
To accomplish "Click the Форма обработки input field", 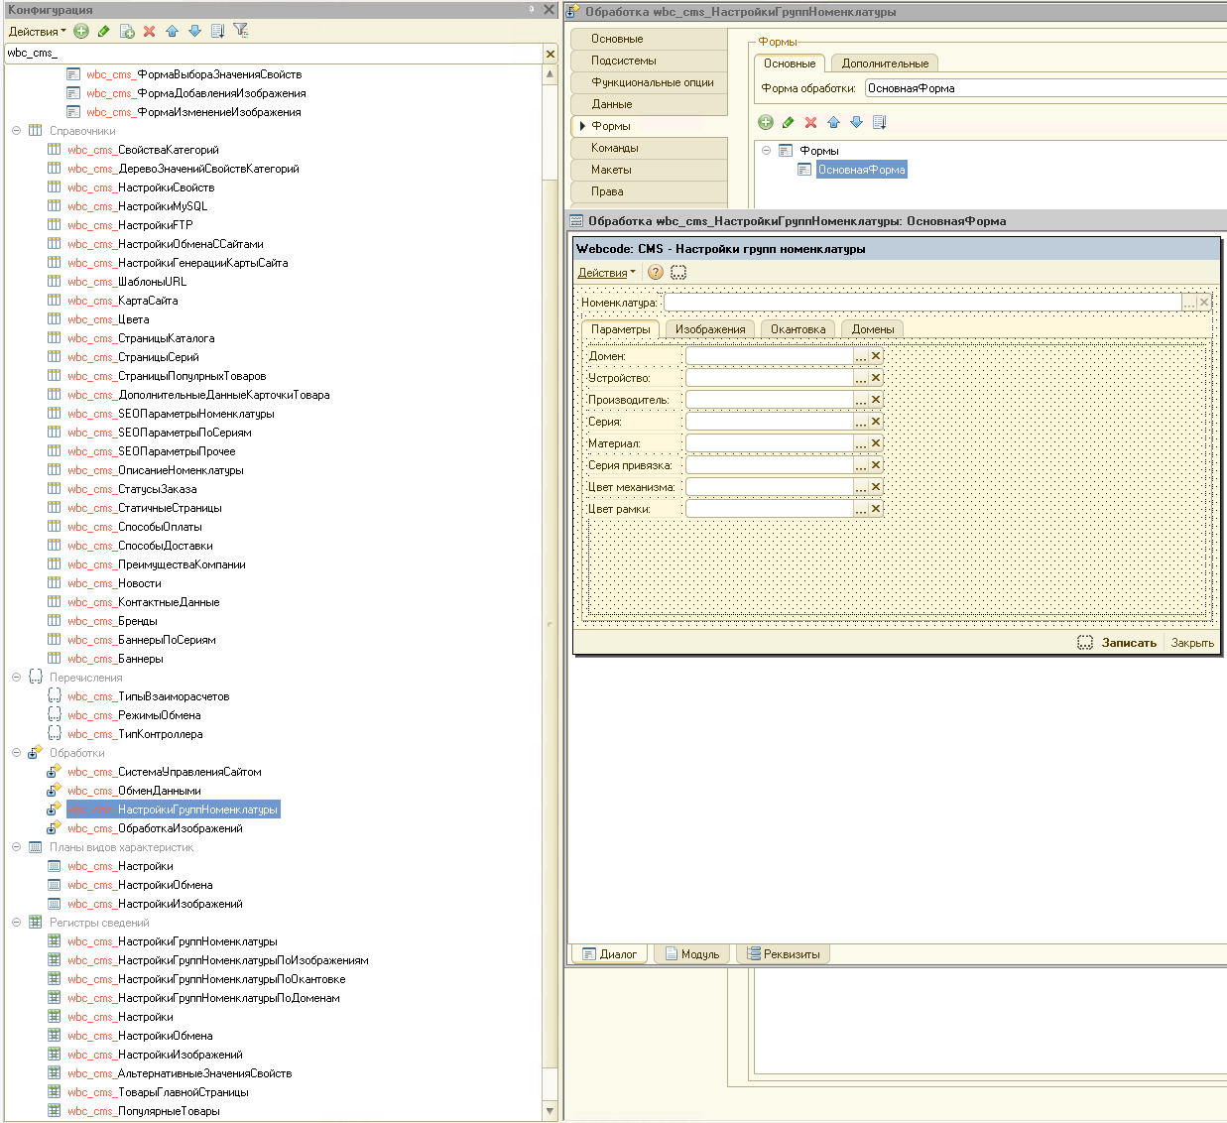I will pyautogui.click(x=1042, y=88).
